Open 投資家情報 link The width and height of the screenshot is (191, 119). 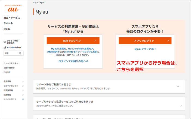pos(8,90)
